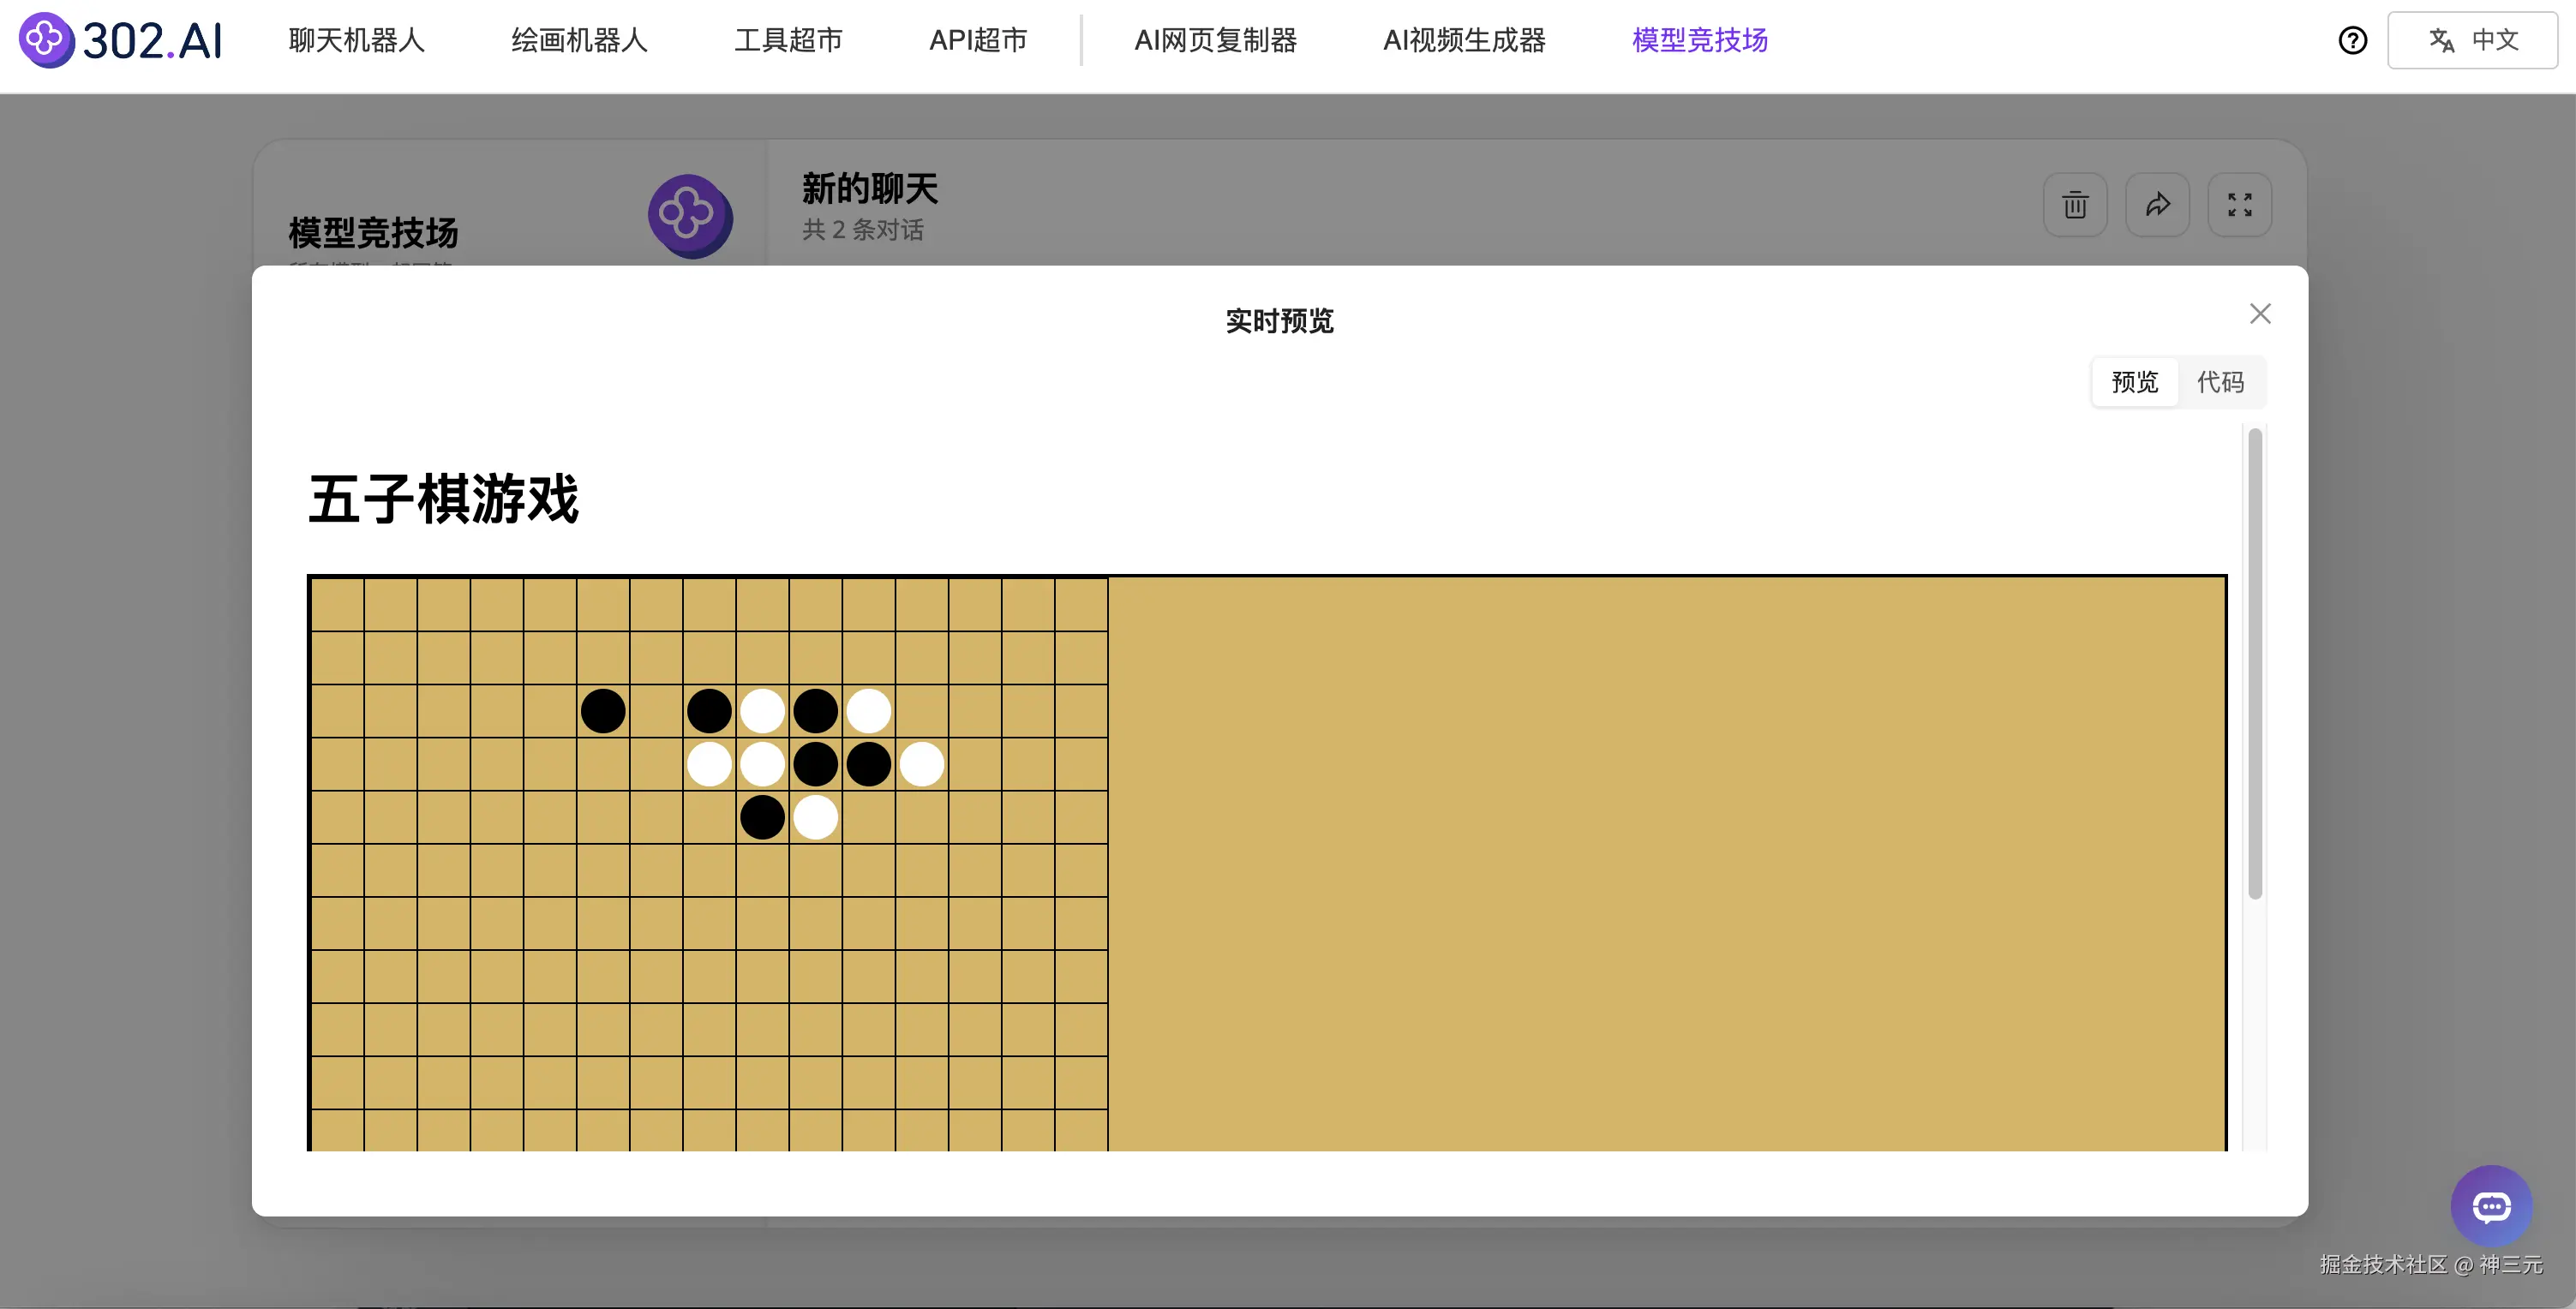Select the 预览 tab
This screenshot has height=1309, width=2576.
click(2135, 382)
